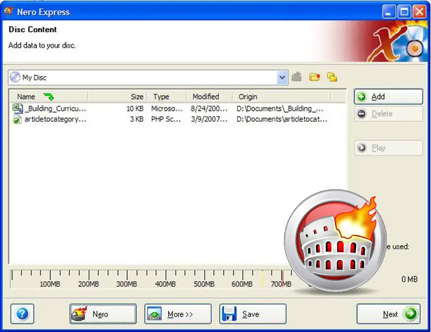Click the Play button
Viewport: 431px width, 332px height.
(x=388, y=148)
